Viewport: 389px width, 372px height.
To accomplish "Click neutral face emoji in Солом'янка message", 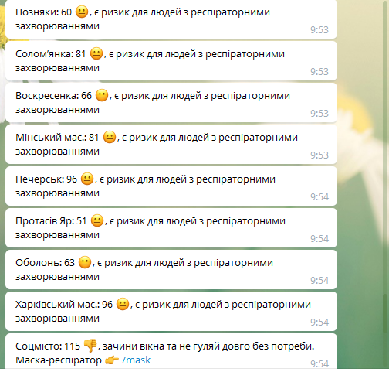I will 96,53.
